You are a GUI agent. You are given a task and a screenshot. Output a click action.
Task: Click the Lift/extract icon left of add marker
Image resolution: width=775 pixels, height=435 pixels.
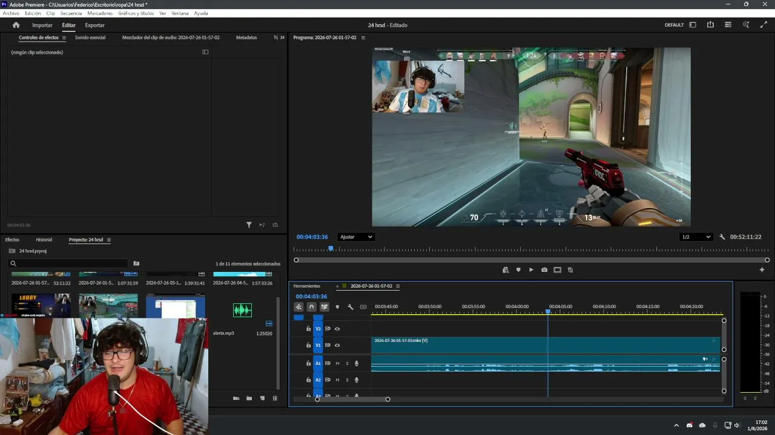click(x=506, y=270)
